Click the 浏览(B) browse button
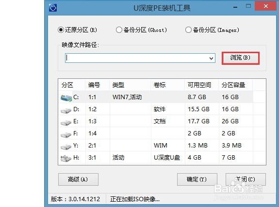The height and width of the screenshot is (207, 279). [240, 58]
